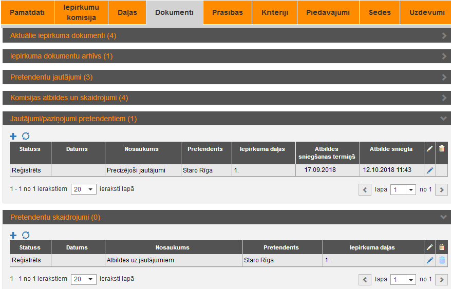Image resolution: width=451 pixels, height=289 pixels.
Task: Refresh the Pretendentu skaidrojumi table
Action: (26, 235)
